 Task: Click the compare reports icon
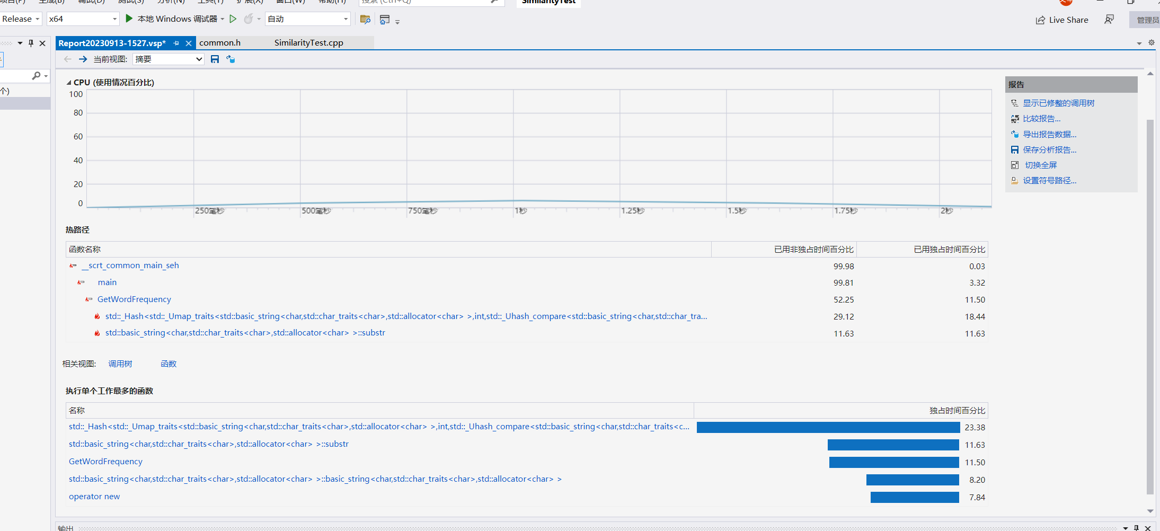tap(1014, 119)
